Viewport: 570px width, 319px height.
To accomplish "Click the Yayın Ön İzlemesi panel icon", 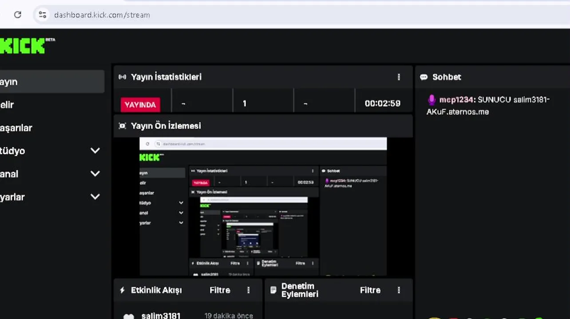I will click(x=122, y=126).
